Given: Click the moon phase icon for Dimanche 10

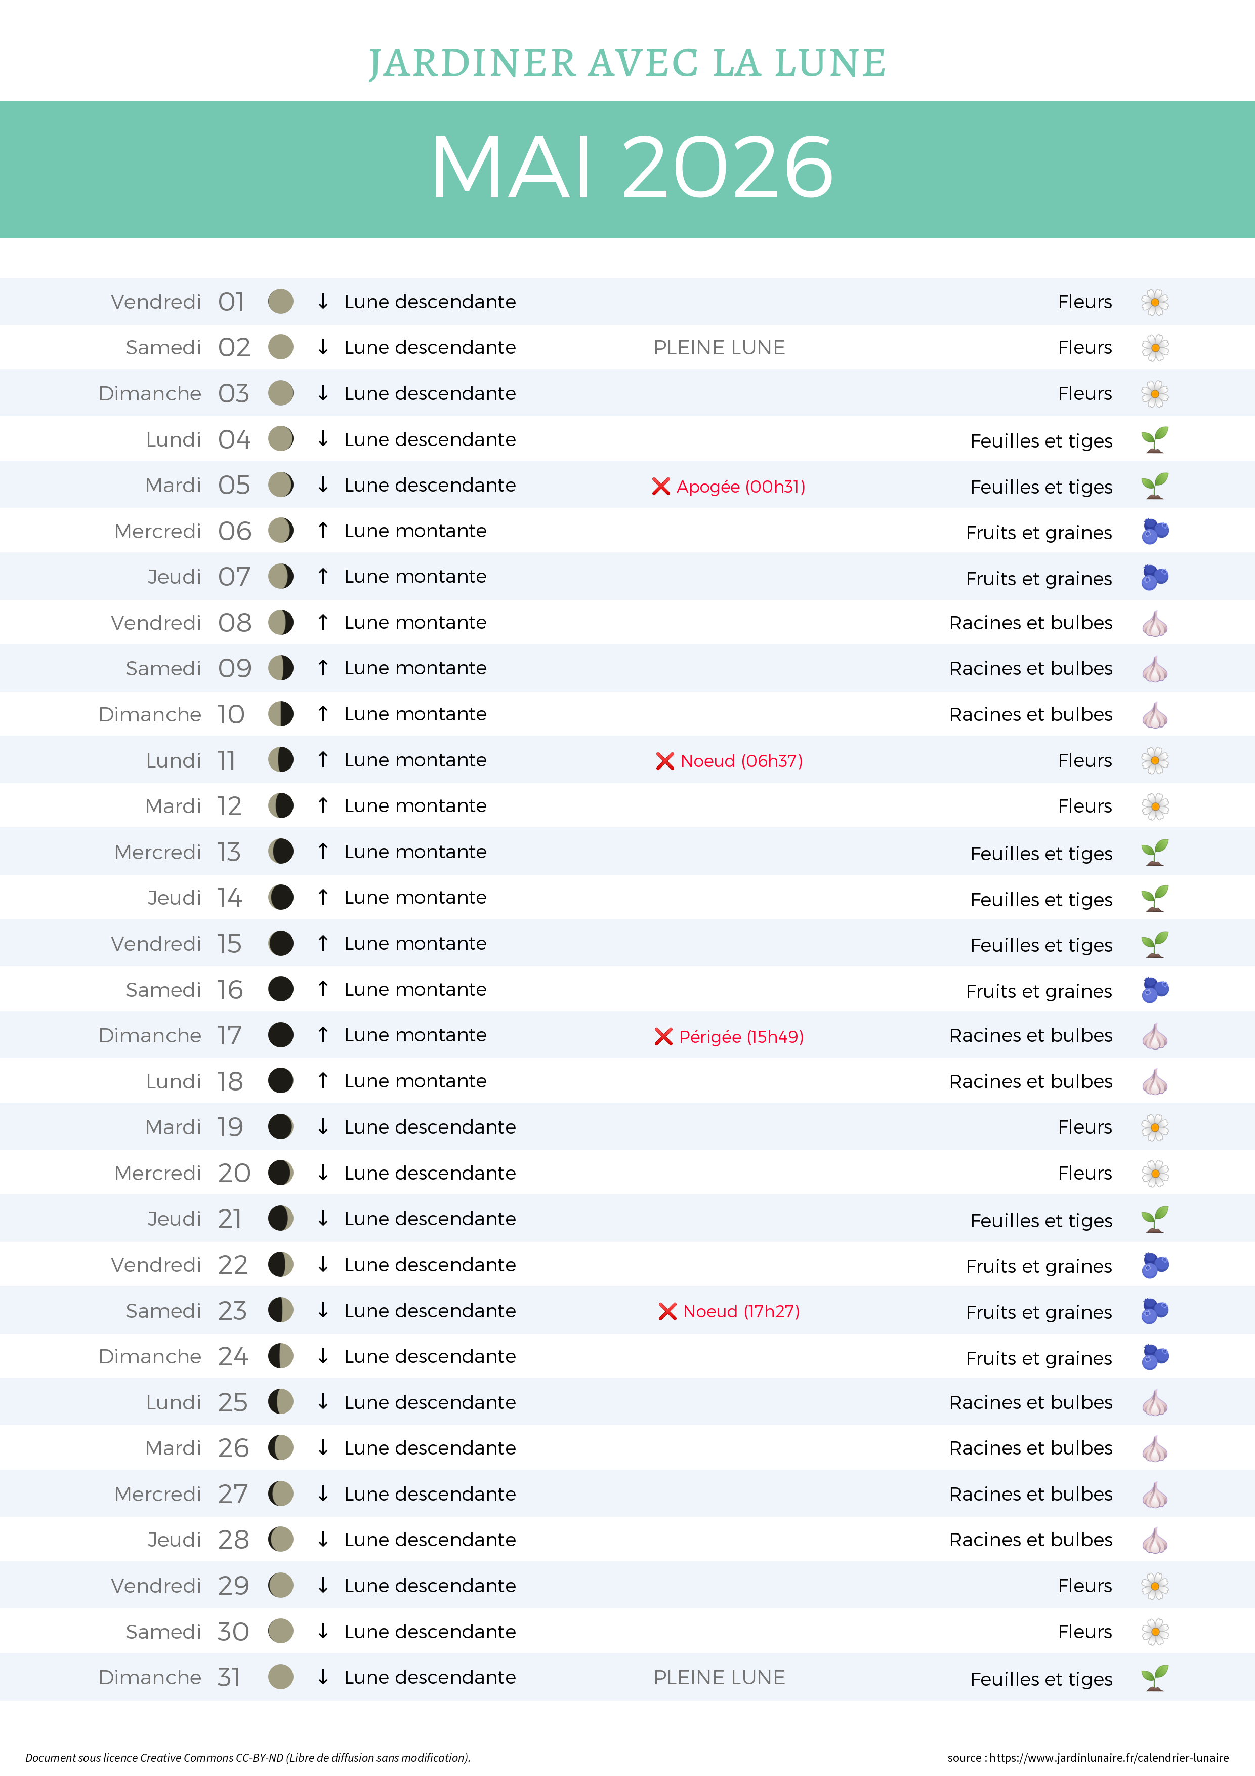Looking at the screenshot, I should click(x=281, y=714).
